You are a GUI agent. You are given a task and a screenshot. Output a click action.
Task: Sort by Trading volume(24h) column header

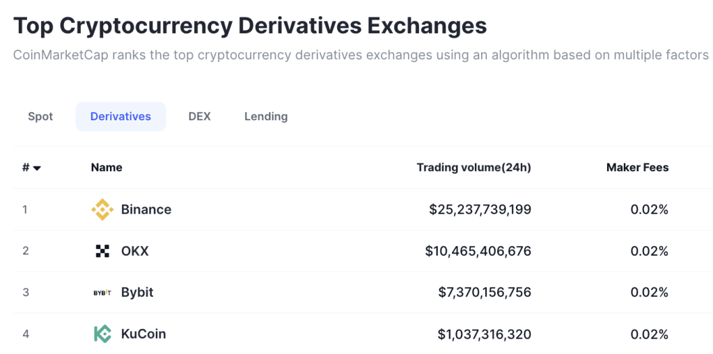point(473,168)
